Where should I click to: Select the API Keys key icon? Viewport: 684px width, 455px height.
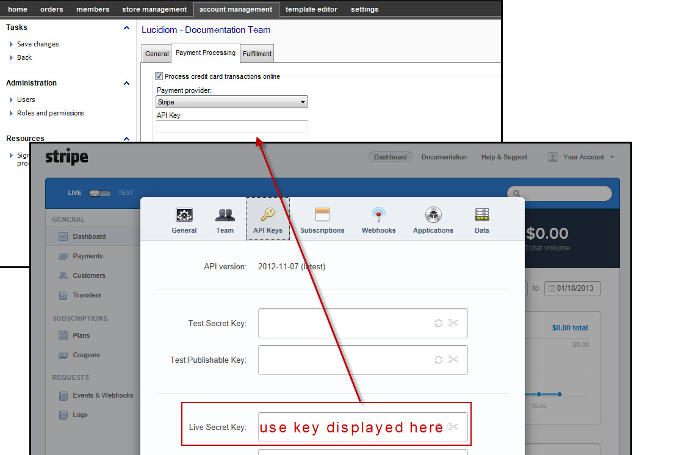click(267, 215)
